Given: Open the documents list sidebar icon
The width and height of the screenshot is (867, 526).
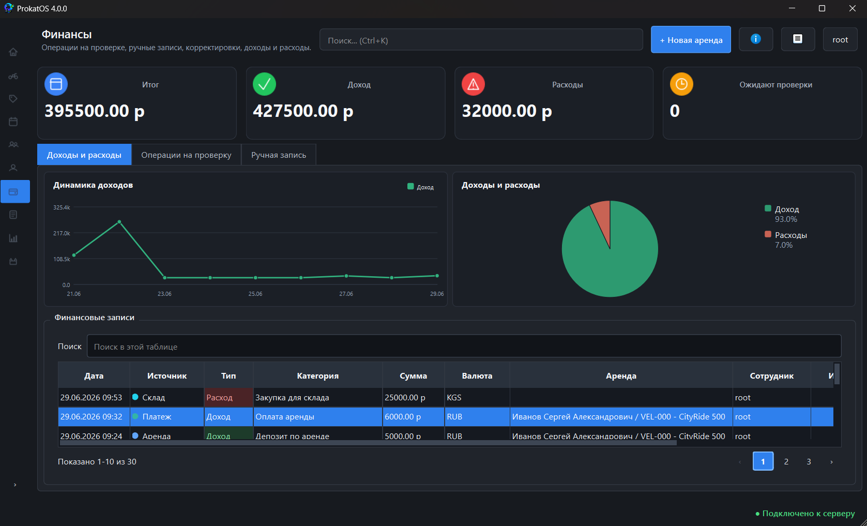Looking at the screenshot, I should coord(13,215).
